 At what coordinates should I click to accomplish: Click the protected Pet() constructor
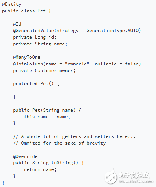click(x=36, y=84)
